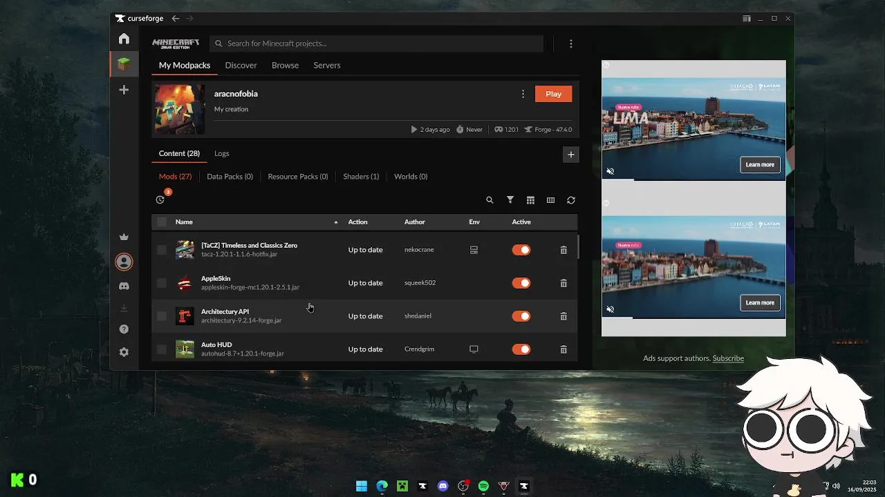Screen dimensions: 885x497
Task: Open the Discord icon in CurseForge sidebar
Action: click(x=124, y=286)
